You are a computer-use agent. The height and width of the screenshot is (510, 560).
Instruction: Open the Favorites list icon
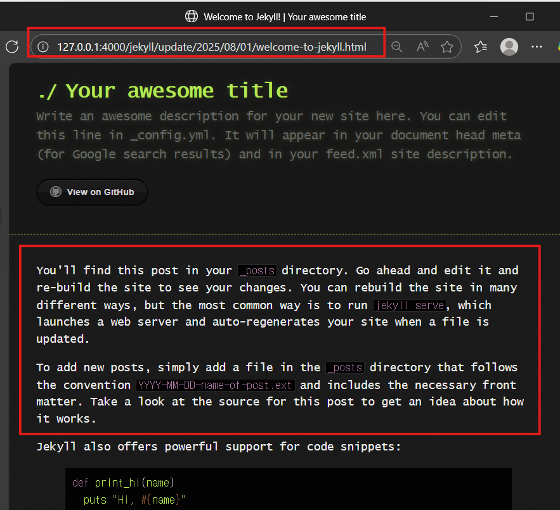click(480, 47)
